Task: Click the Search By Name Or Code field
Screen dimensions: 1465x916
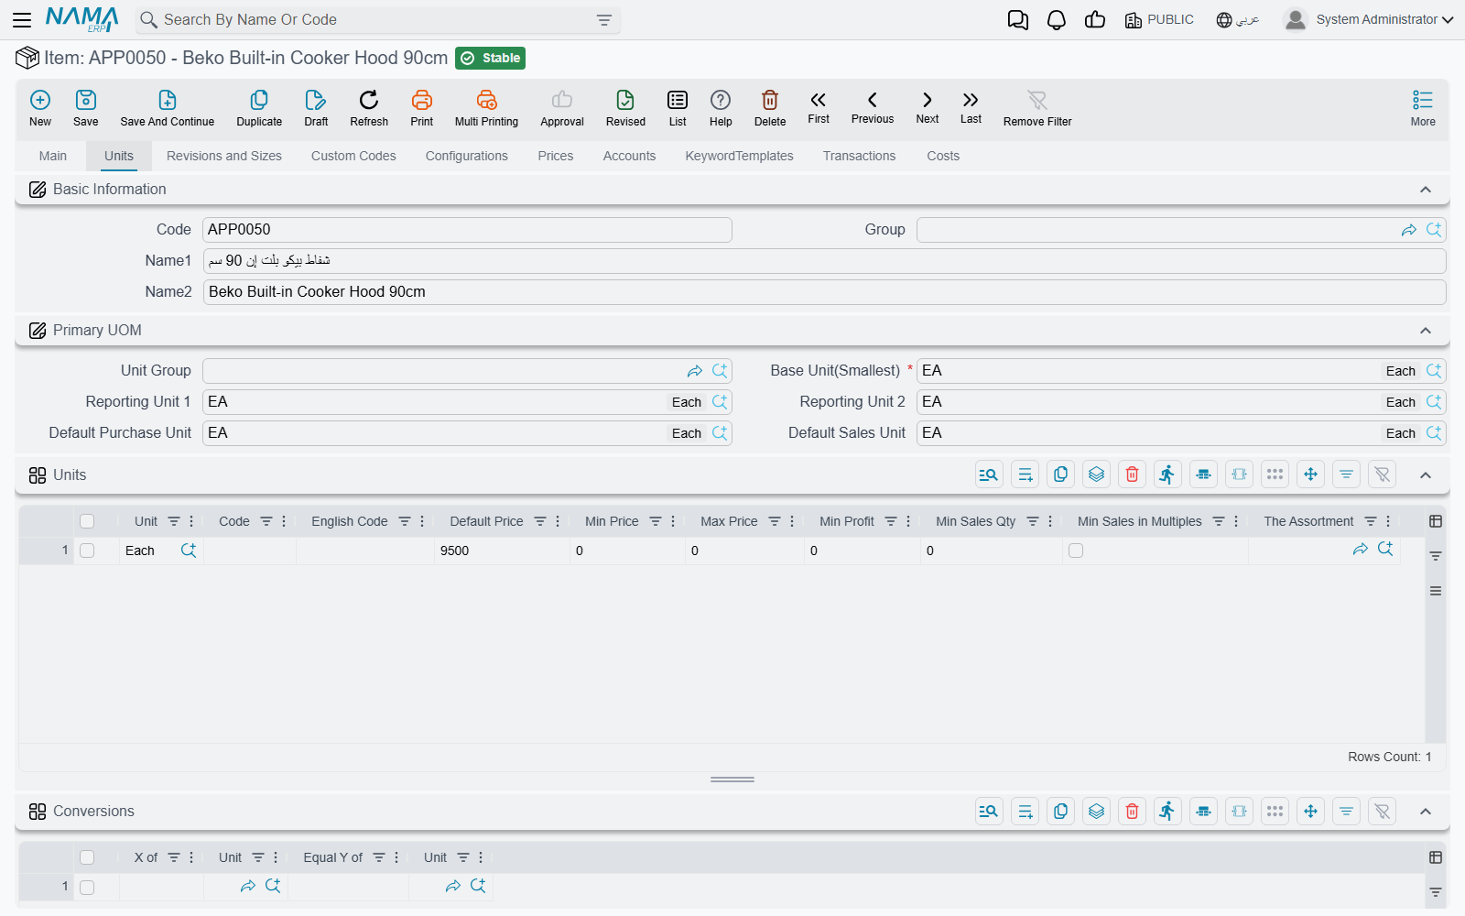Action: click(377, 20)
